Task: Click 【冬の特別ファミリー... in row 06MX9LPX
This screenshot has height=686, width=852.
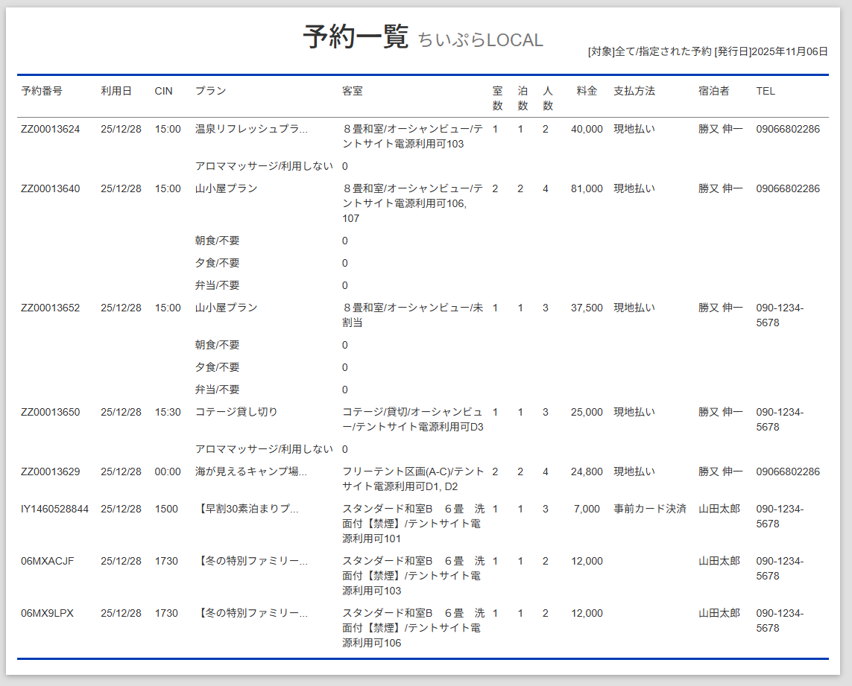Action: [x=252, y=613]
